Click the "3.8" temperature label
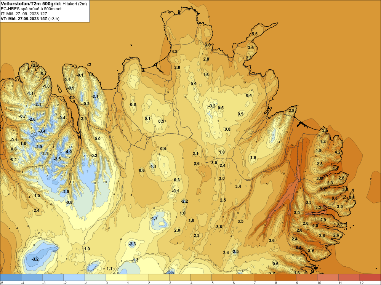Image resolution: width=381 pixels, height=285 pixels. [x=345, y=189]
